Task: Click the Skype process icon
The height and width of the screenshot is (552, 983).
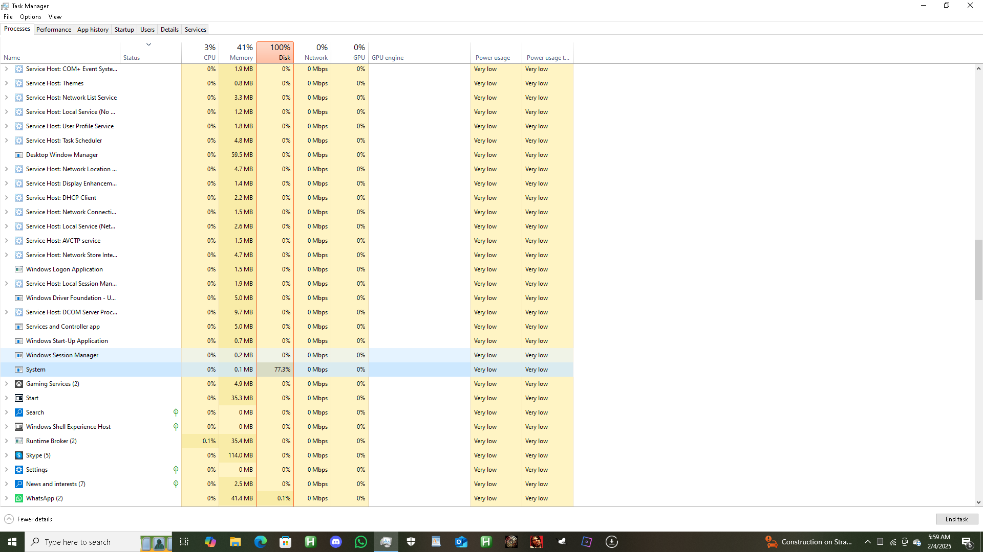Action: 19,455
